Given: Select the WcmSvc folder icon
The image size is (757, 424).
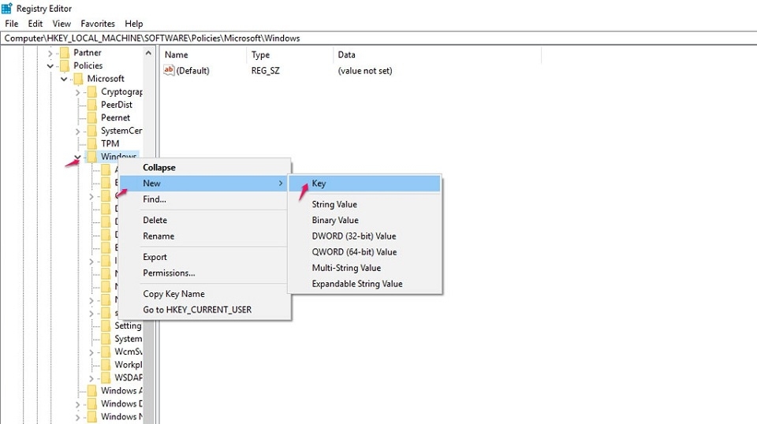Looking at the screenshot, I should (106, 351).
